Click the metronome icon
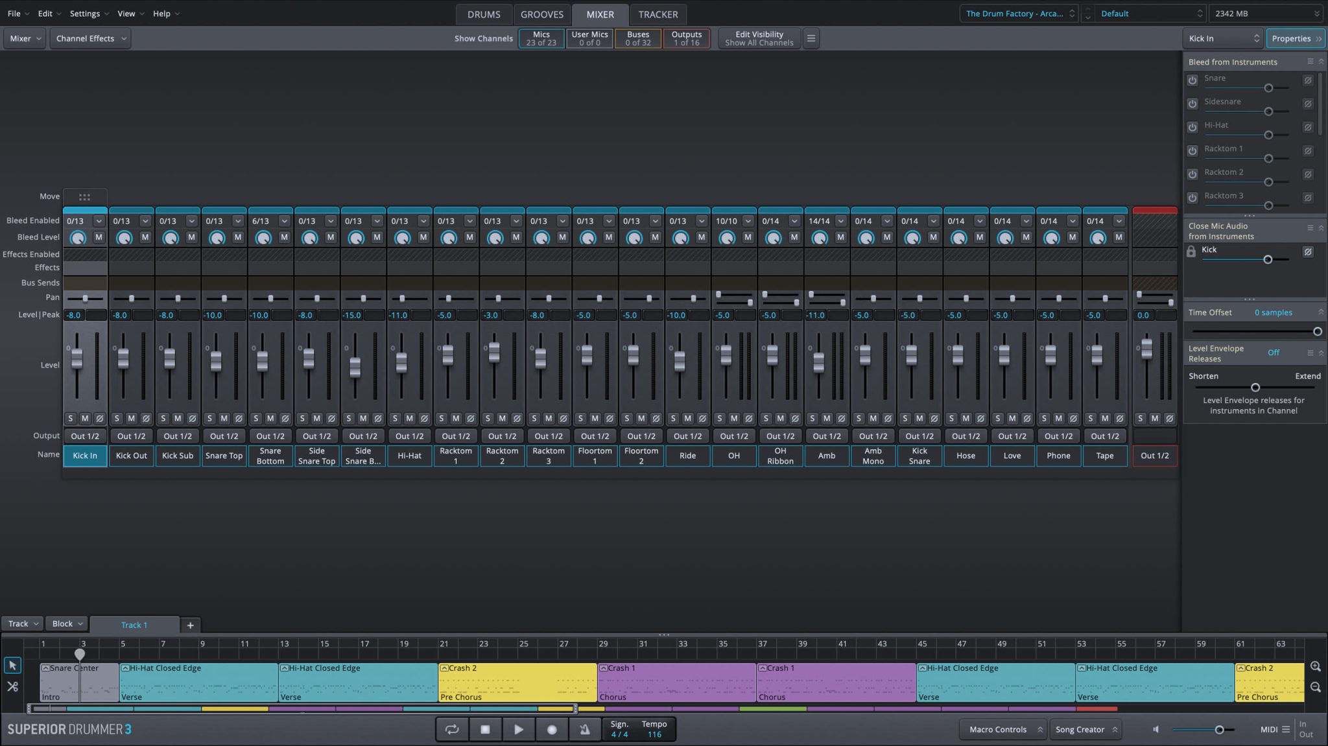This screenshot has height=746, width=1328. click(x=584, y=729)
